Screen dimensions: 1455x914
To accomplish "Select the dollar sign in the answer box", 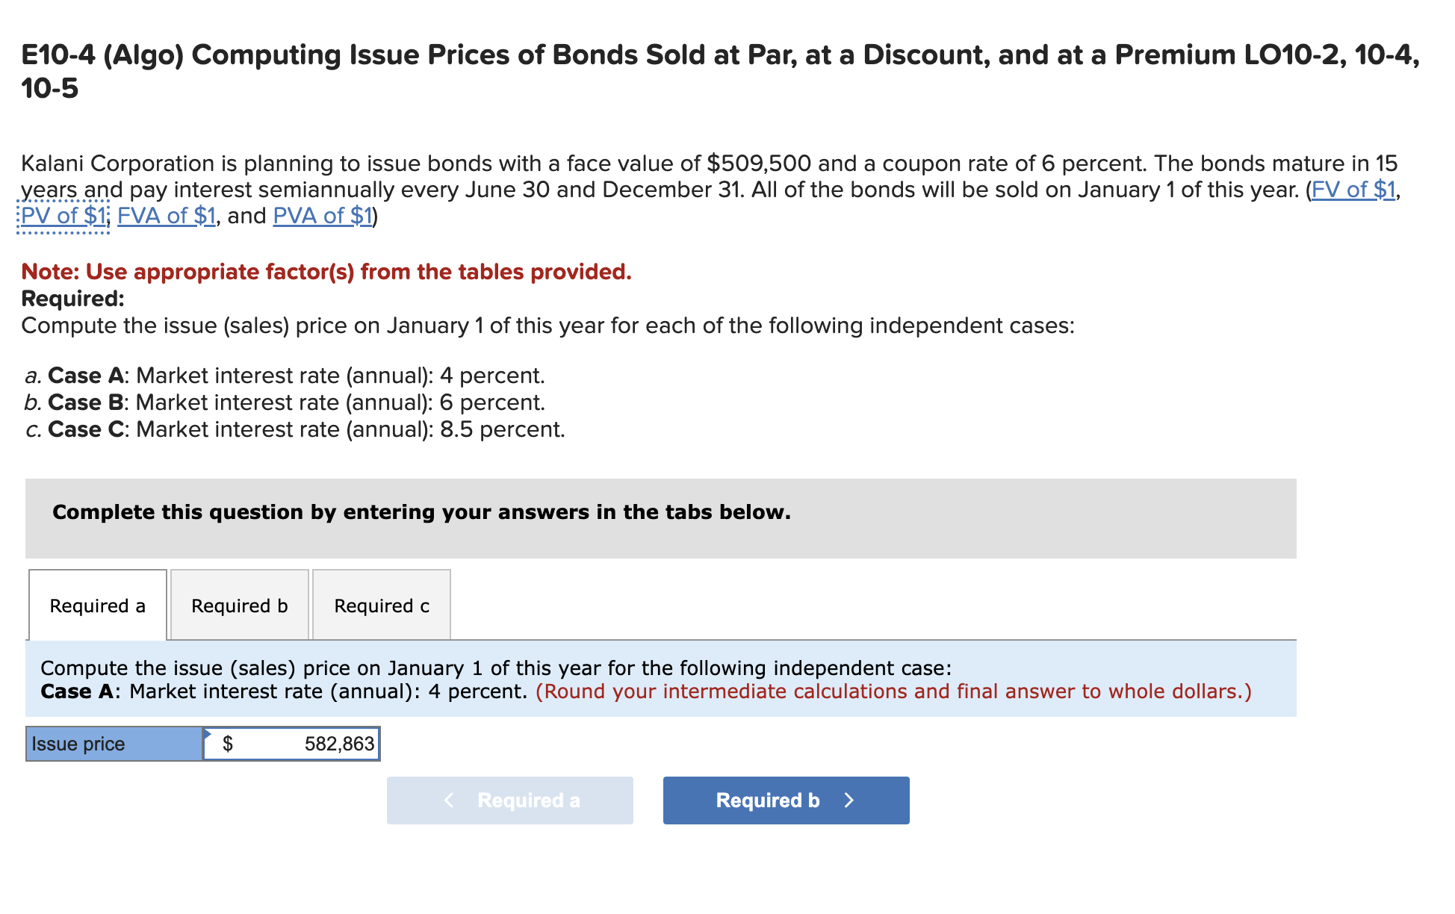I will 229,743.
